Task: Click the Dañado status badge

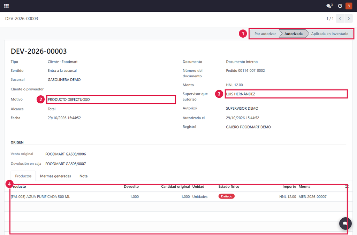Action: tap(227, 196)
